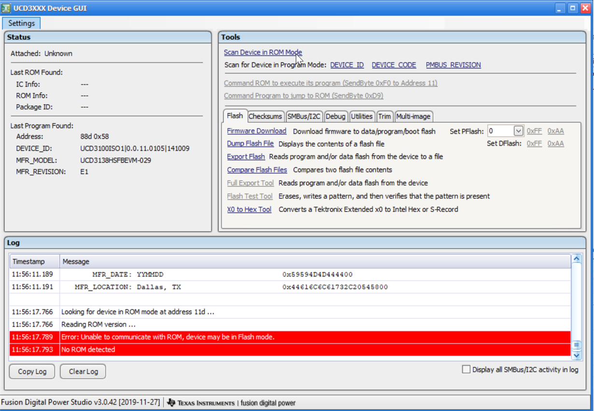Screen dimensions: 594x411
Task: Open Firmware Download tool
Action: (256, 131)
